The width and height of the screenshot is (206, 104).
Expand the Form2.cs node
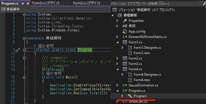pos(117,58)
